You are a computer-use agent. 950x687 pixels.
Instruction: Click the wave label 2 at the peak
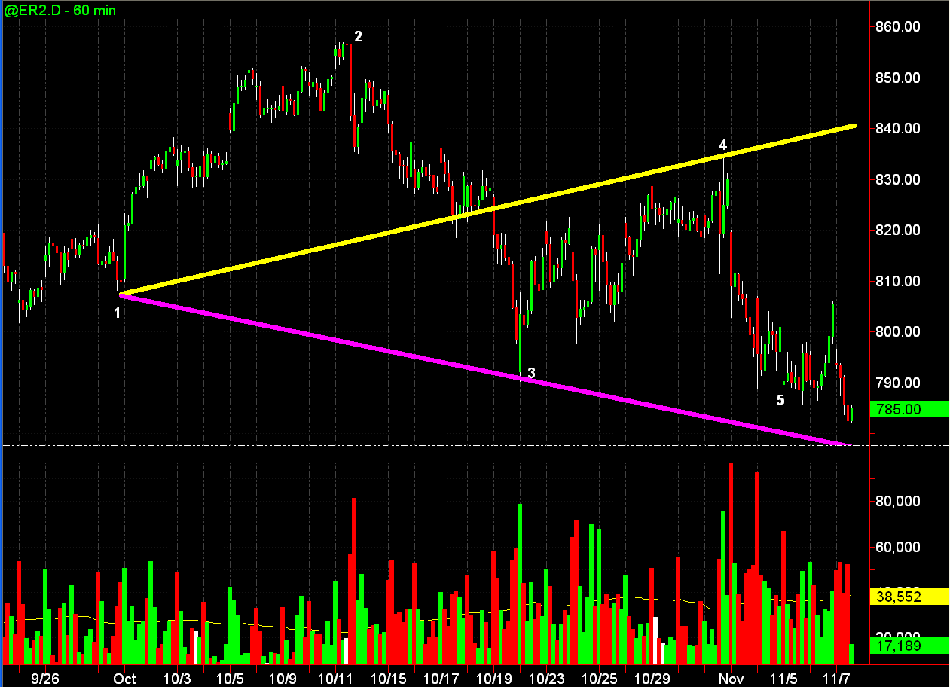coord(358,36)
